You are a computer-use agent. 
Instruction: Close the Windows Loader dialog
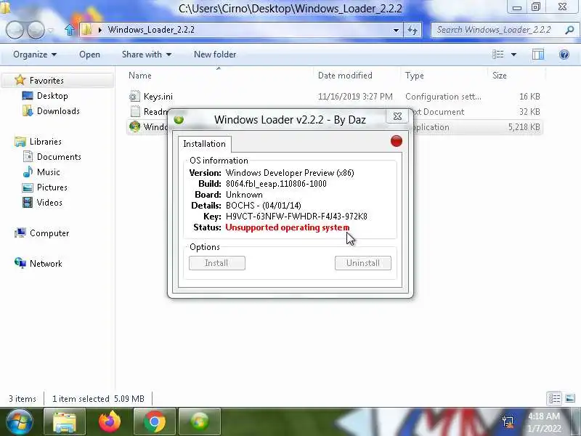click(x=397, y=116)
